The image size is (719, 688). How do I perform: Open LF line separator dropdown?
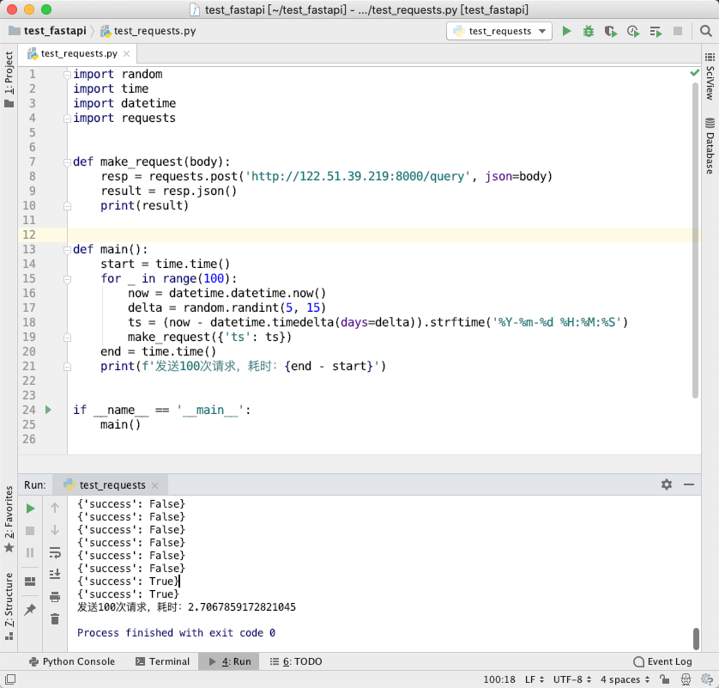coord(535,679)
